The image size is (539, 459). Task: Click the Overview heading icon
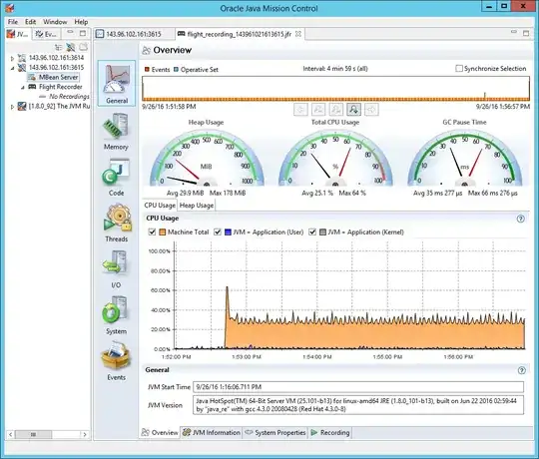146,50
